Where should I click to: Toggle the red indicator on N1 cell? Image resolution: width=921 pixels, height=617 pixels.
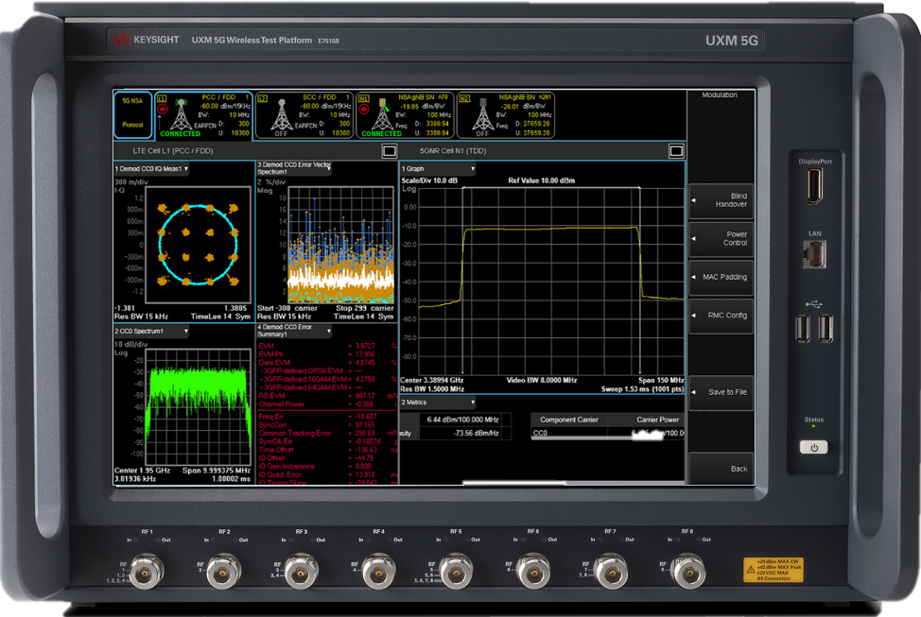point(363,109)
